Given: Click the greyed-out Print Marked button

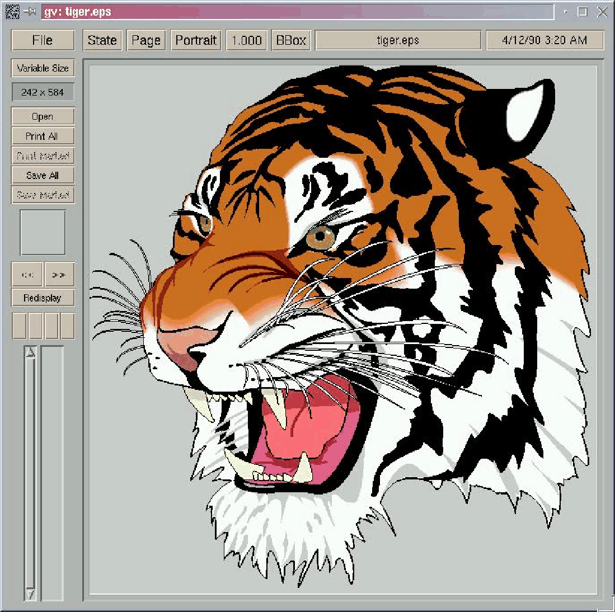Looking at the screenshot, I should [43, 156].
